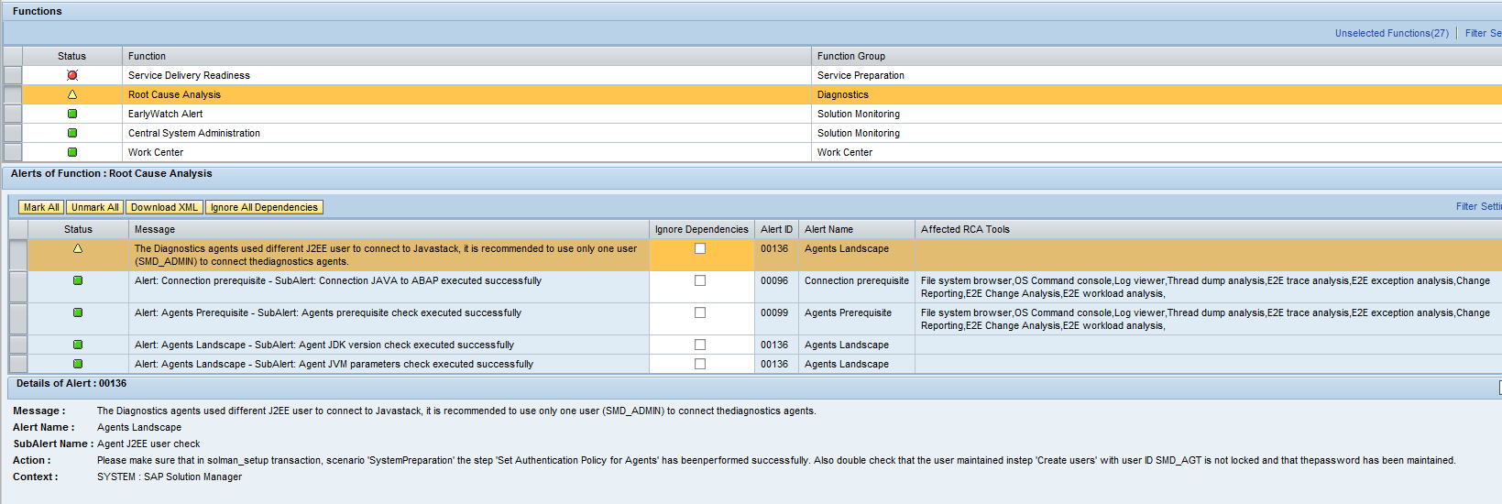Select EarlyWatch Alert function text
This screenshot has width=1502, height=504.
coord(165,114)
